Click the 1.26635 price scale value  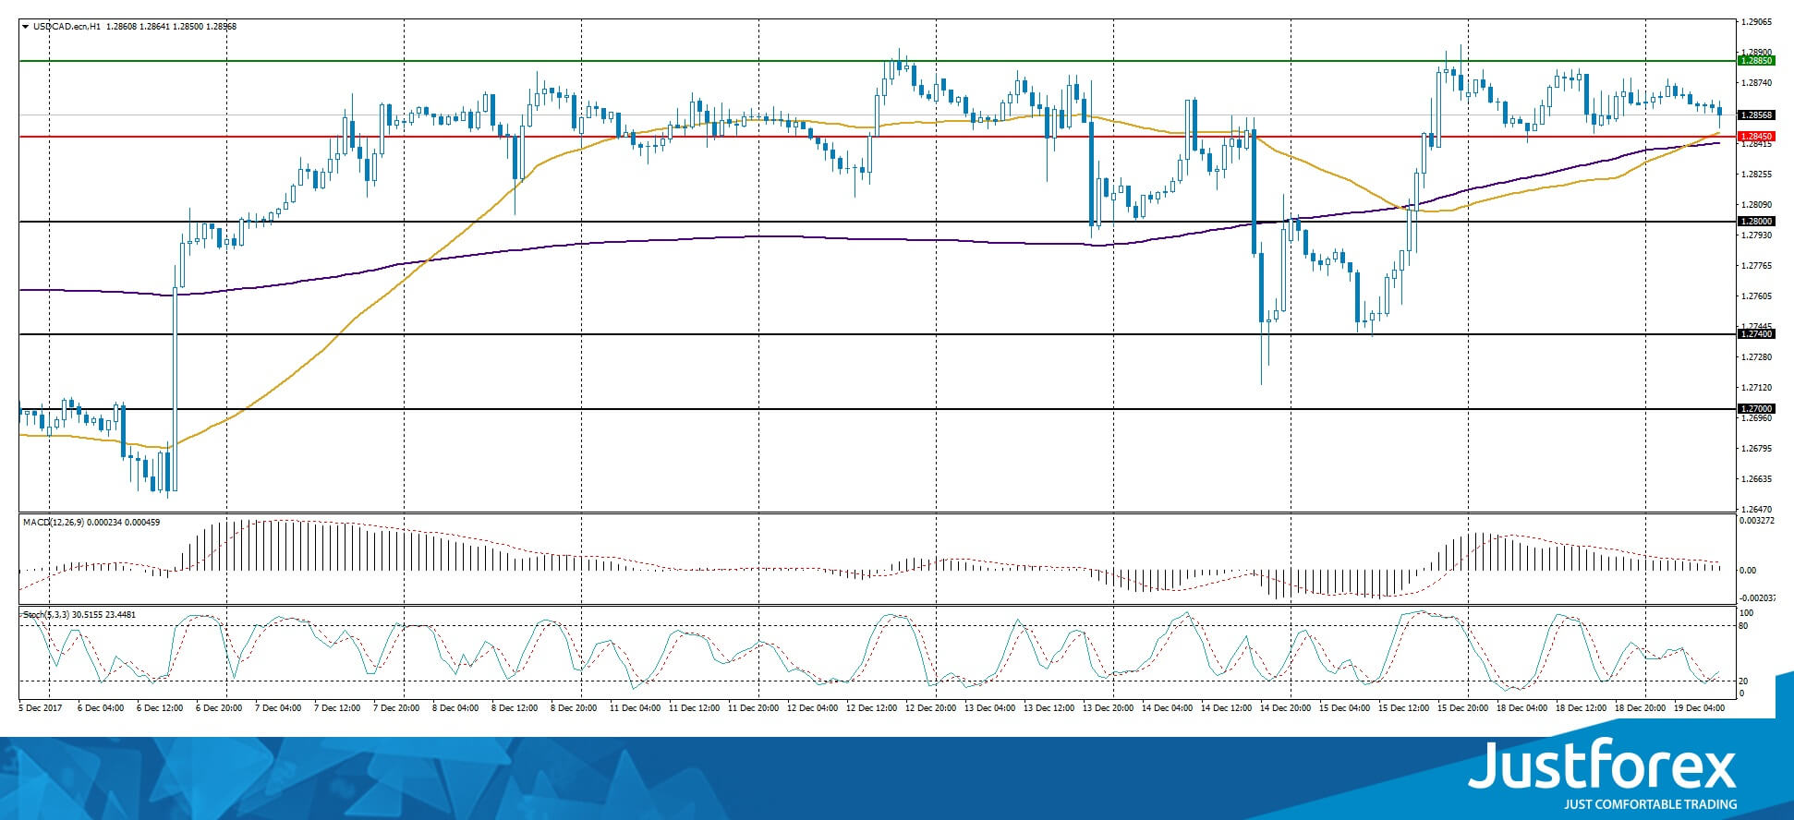coord(1757,479)
